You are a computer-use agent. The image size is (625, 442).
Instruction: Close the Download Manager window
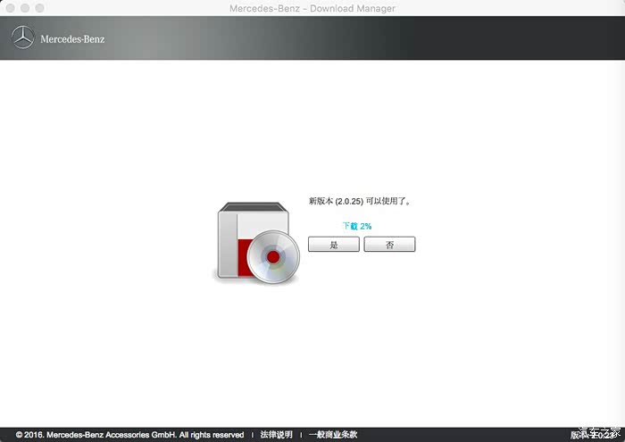(11, 8)
